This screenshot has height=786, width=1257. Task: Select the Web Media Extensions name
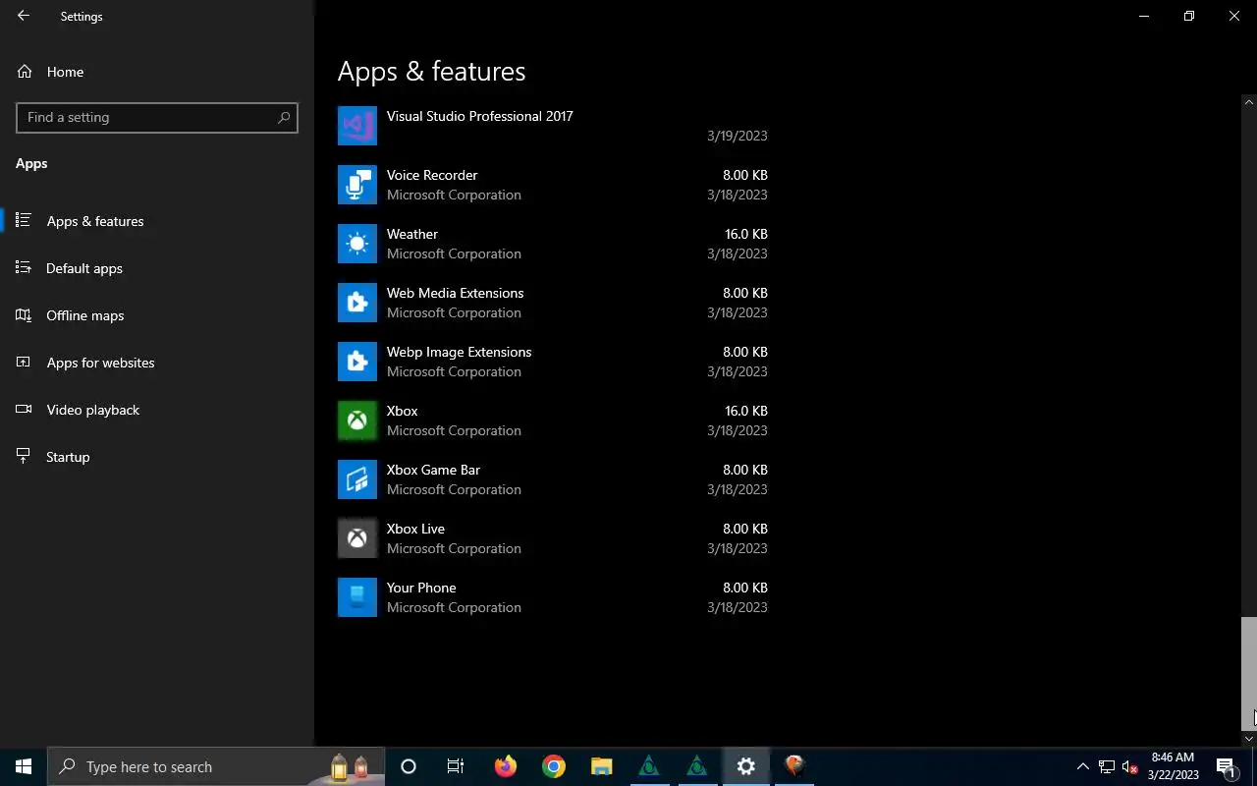click(x=455, y=293)
